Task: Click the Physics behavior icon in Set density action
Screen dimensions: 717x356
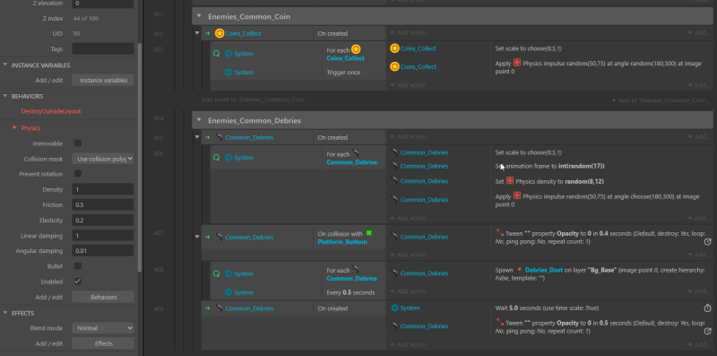Action: click(x=510, y=181)
